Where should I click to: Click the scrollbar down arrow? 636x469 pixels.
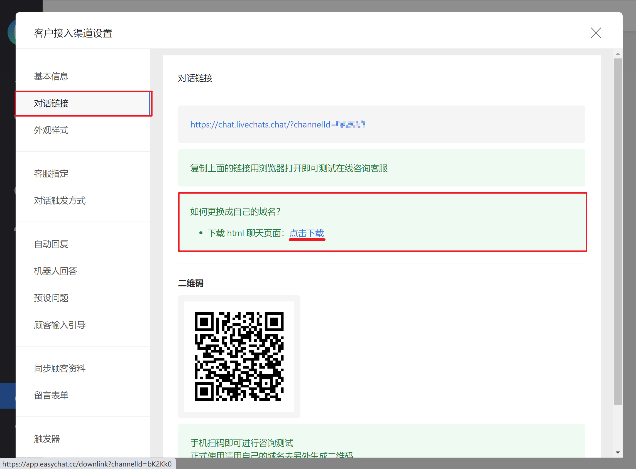coord(618,453)
